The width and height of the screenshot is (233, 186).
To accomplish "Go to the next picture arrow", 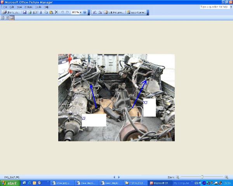I will 119,177.
